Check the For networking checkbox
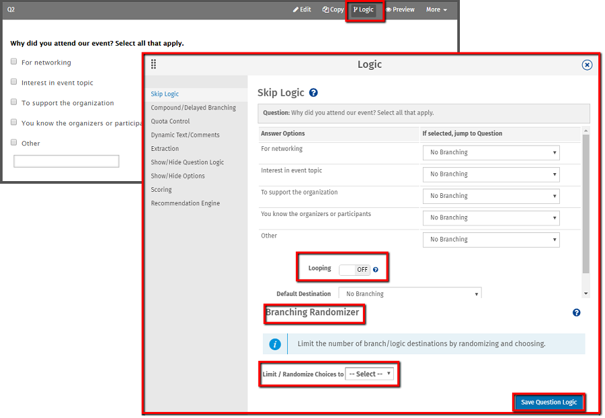 click(14, 62)
